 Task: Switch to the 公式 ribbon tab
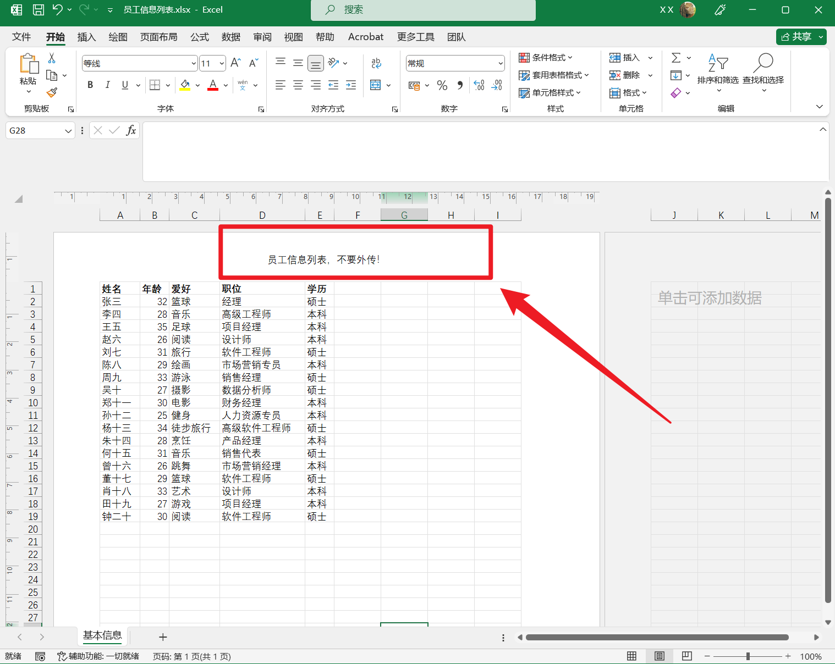(199, 37)
